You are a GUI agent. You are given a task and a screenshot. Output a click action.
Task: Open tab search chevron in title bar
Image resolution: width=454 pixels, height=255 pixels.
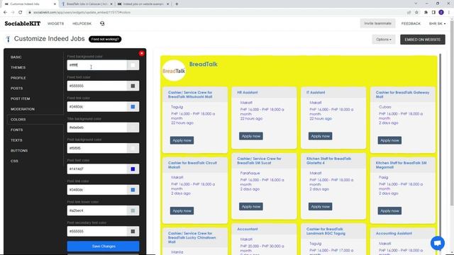click(x=416, y=4)
